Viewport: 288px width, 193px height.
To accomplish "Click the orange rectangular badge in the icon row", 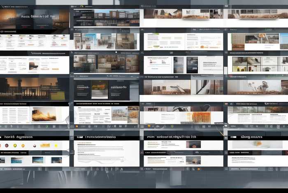I will pyautogui.click(x=45, y=145).
